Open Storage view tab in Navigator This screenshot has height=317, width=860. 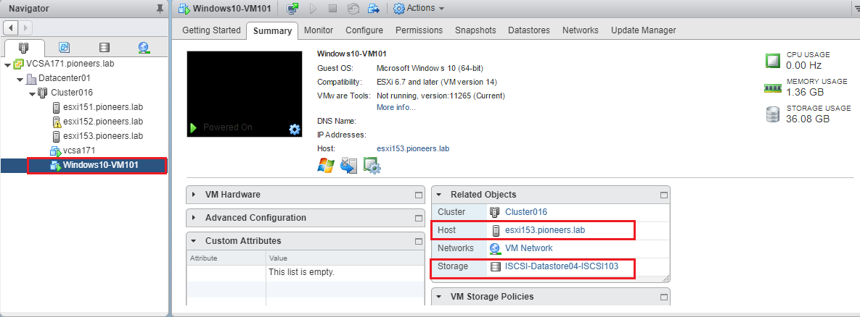click(x=105, y=48)
